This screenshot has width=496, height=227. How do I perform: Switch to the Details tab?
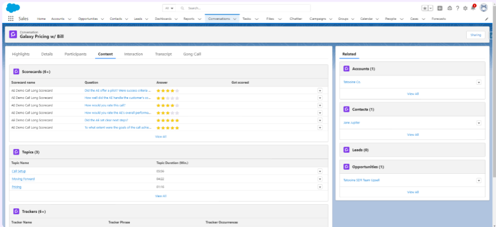point(47,54)
